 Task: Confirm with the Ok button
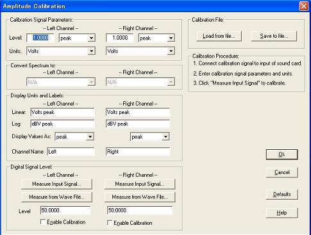282,154
